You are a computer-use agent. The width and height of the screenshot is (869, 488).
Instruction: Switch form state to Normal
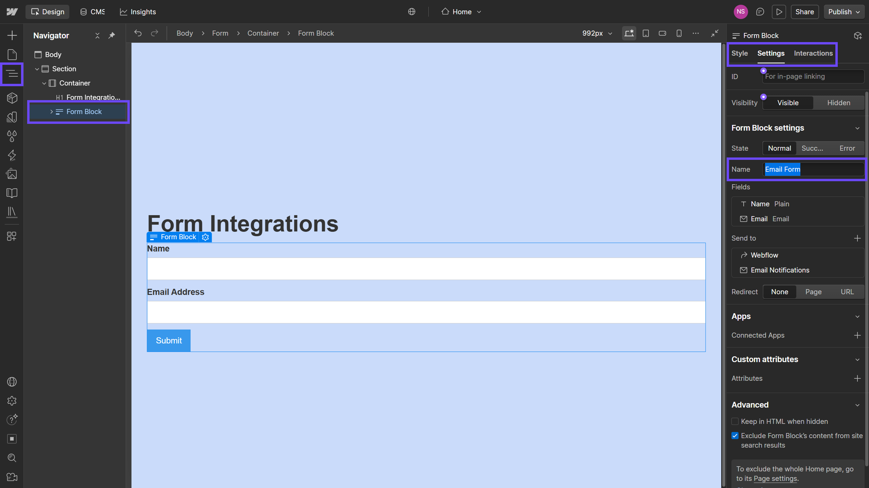(779, 148)
